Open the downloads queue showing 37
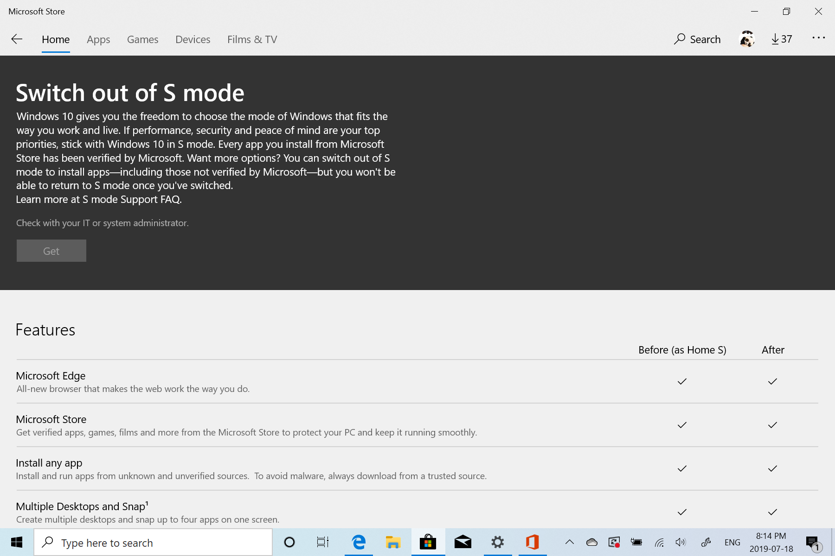835x556 pixels. pyautogui.click(x=781, y=39)
